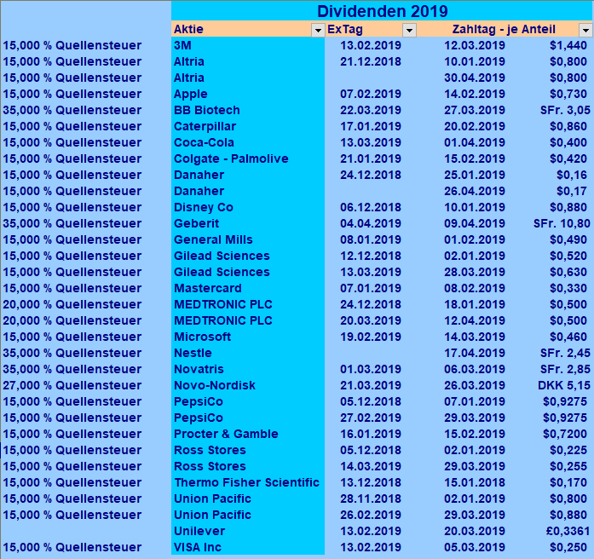
Task: Select the Nestle cell
Action: coord(248,353)
